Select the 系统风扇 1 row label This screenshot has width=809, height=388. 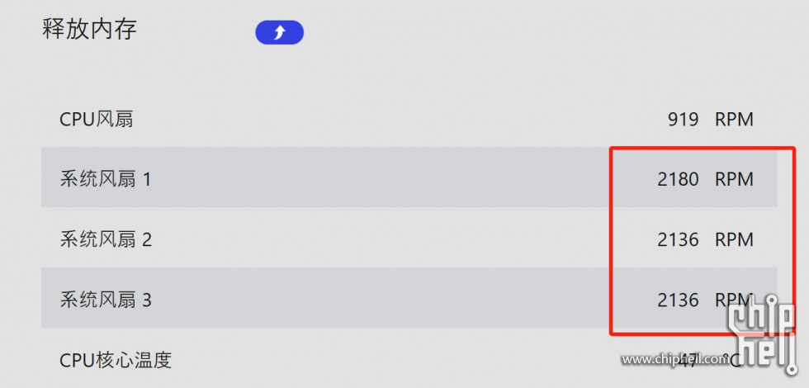pyautogui.click(x=106, y=179)
